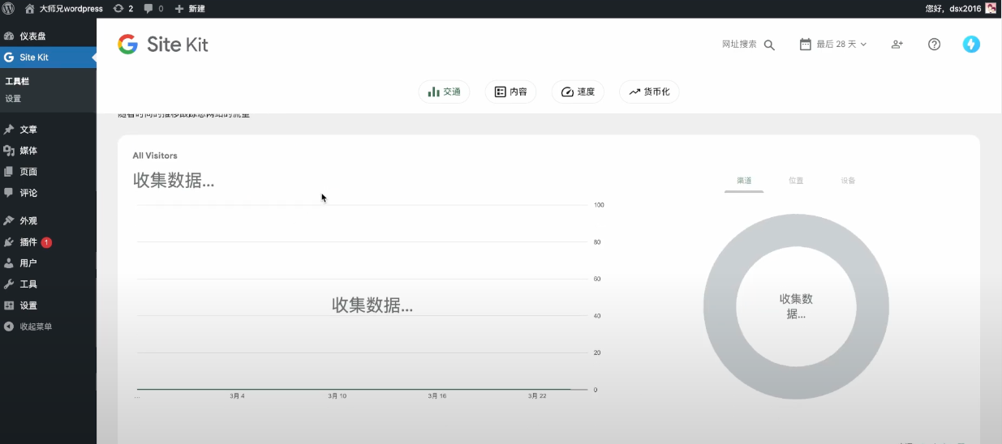Click the plug icon beside 插件
The image size is (1002, 444).
[x=9, y=242]
